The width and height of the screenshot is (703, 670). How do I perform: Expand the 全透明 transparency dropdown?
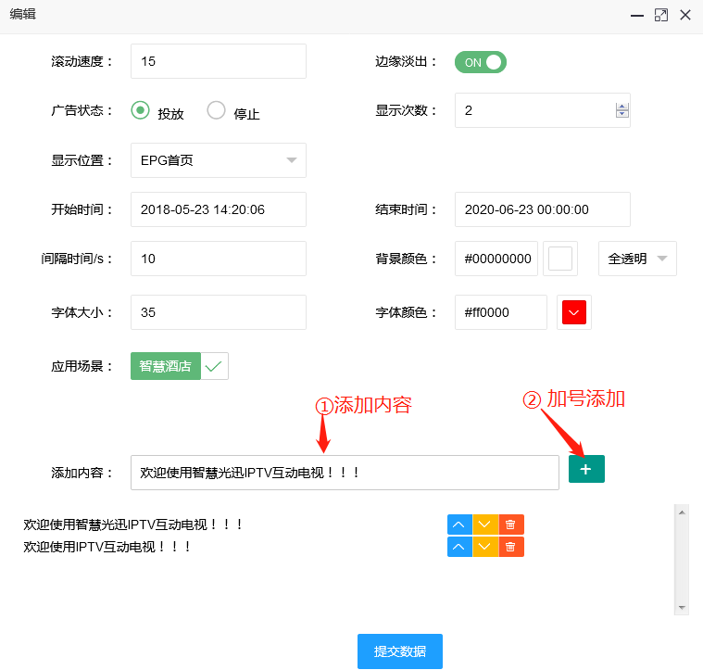pyautogui.click(x=637, y=259)
